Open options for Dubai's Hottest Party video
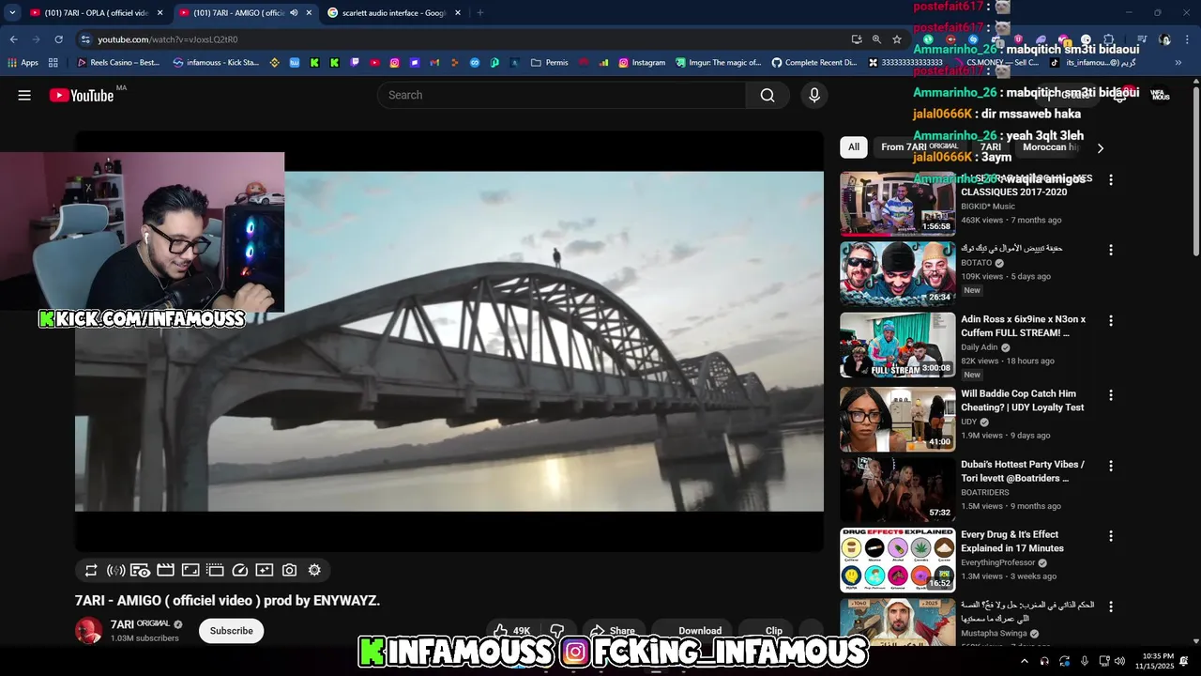 click(1111, 466)
